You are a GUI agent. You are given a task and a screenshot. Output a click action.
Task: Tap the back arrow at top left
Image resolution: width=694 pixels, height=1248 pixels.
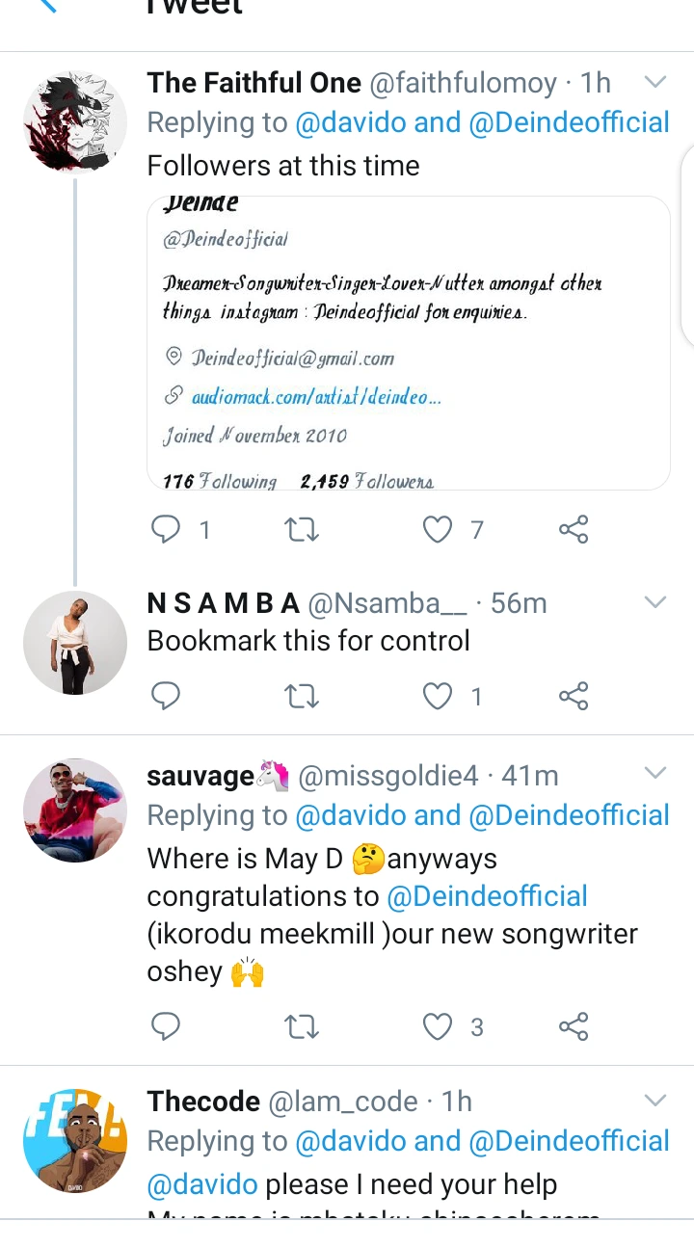click(x=46, y=6)
